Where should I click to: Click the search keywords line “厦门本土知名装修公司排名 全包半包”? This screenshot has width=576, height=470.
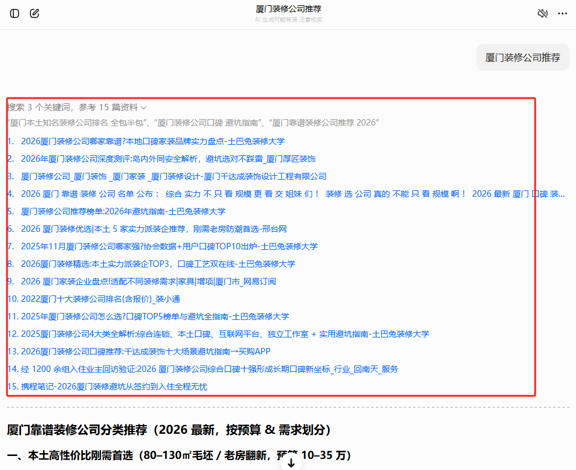(193, 123)
